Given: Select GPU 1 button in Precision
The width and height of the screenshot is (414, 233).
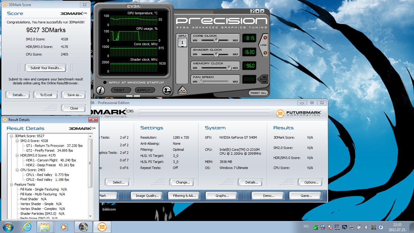Looking at the screenshot, I should tap(182, 43).
